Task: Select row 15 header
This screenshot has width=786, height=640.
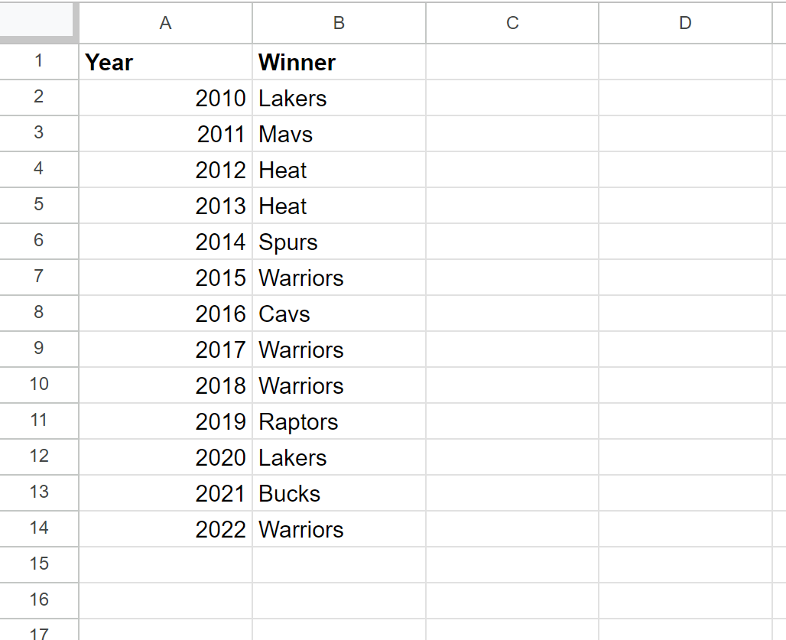Action: [38, 564]
